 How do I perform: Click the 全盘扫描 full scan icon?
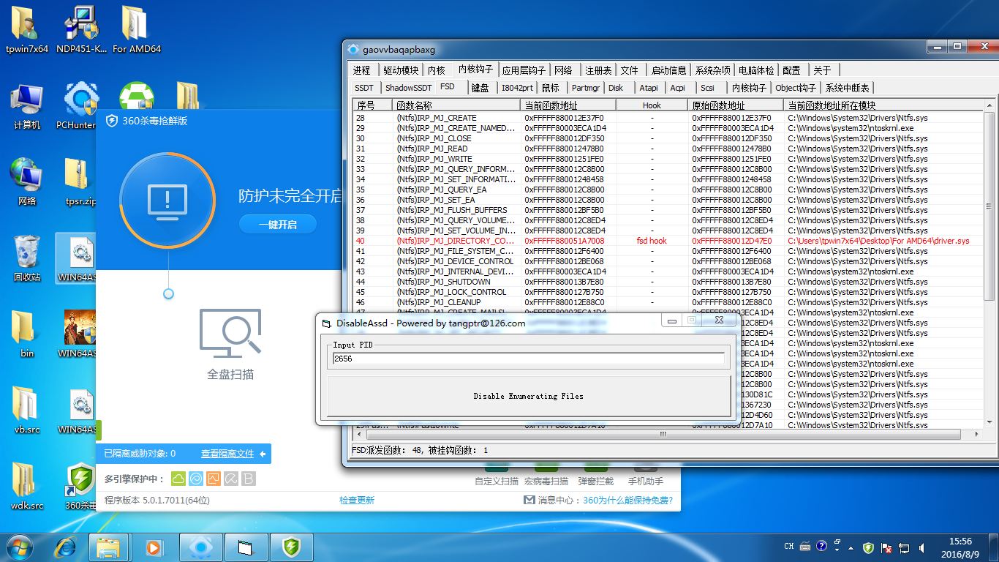click(230, 344)
